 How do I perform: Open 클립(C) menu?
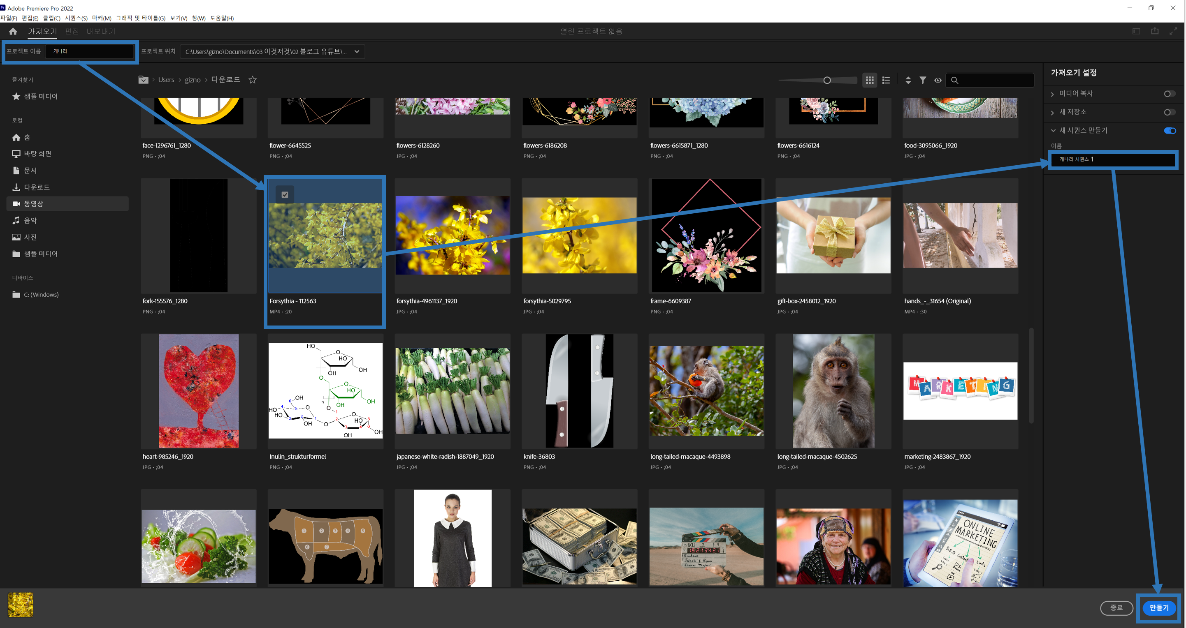51,18
